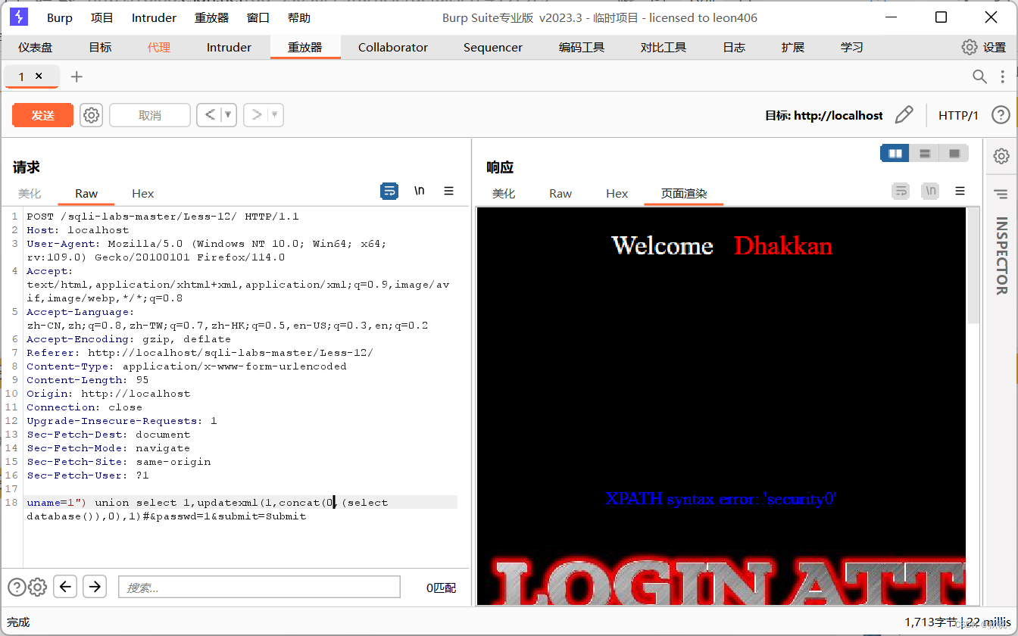Switch to 扩展 tab
The width and height of the screenshot is (1018, 636).
point(793,47)
